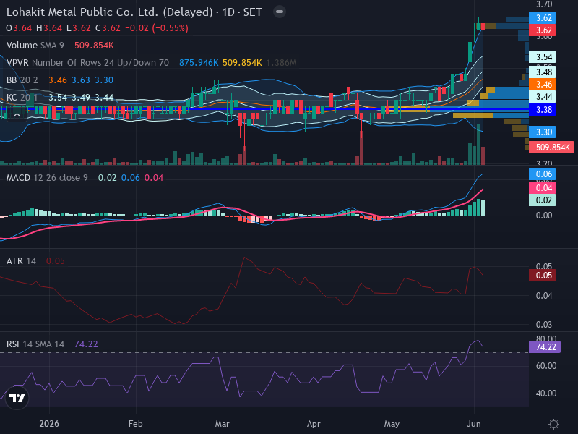Select the Lohakit Metal Public Co. Ltd. title
Viewport: 578px width, 434px height.
[x=134, y=12]
